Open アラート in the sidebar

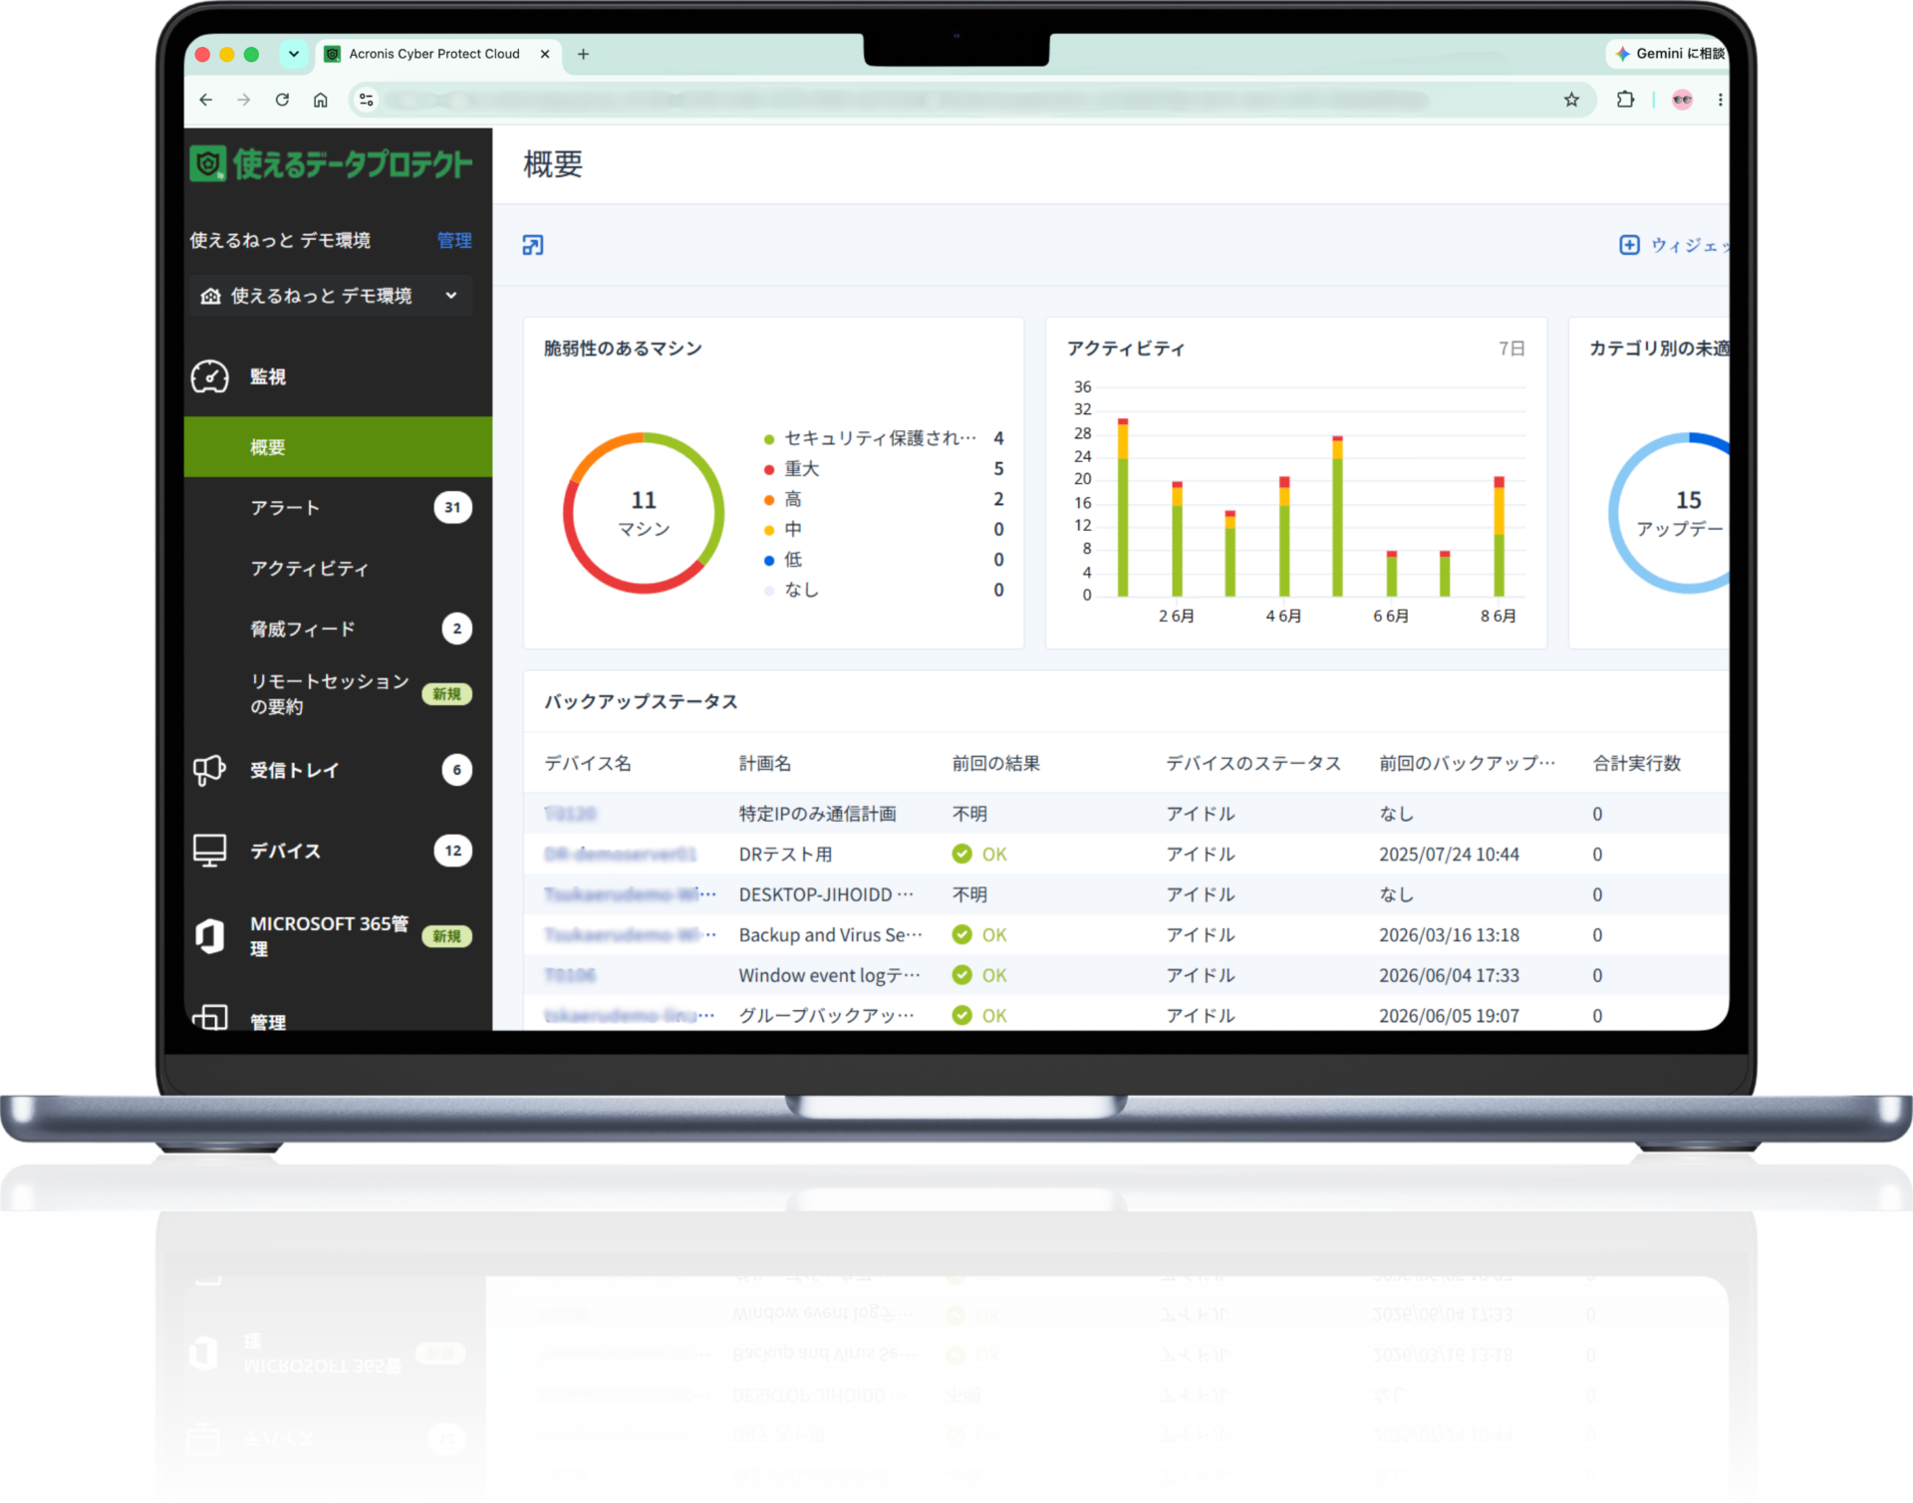pos(286,508)
